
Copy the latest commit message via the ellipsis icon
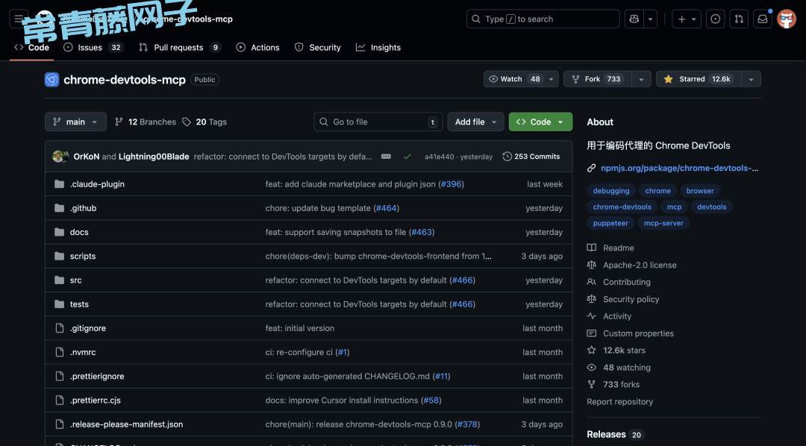387,156
